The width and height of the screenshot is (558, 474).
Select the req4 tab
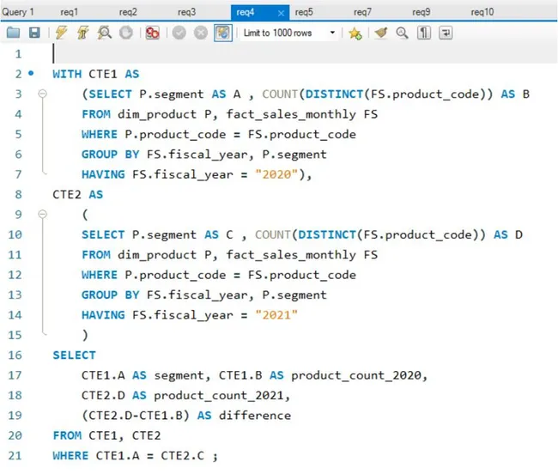click(246, 13)
